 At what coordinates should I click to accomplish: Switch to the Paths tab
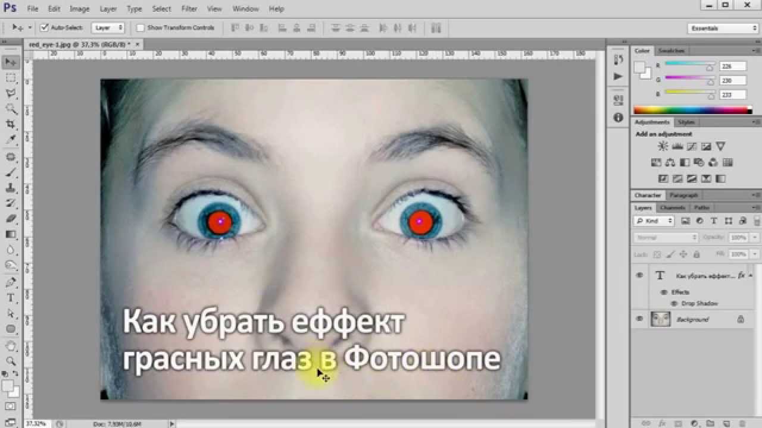pos(702,207)
